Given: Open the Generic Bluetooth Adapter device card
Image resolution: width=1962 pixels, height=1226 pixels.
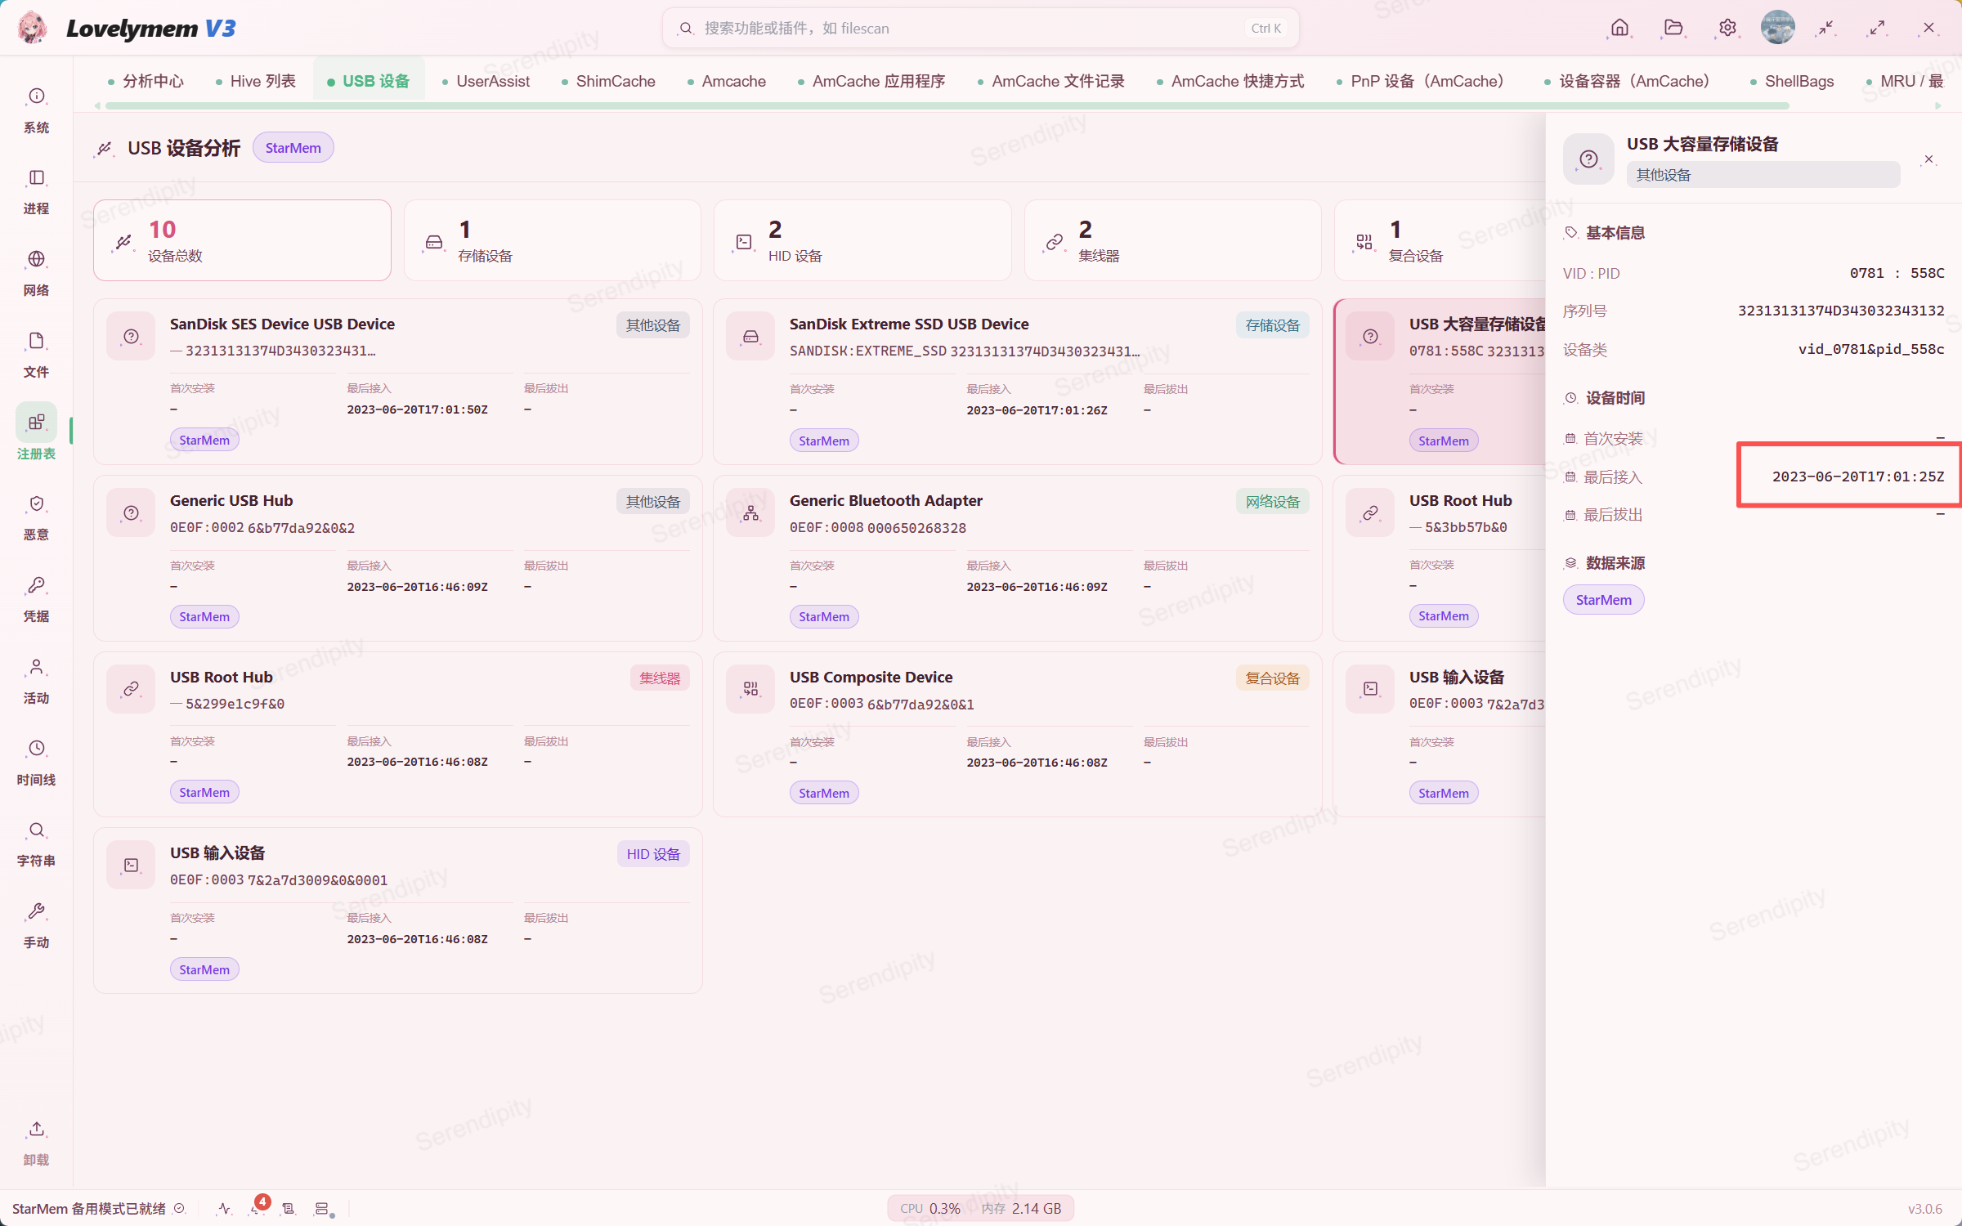Looking at the screenshot, I should [x=1017, y=558].
